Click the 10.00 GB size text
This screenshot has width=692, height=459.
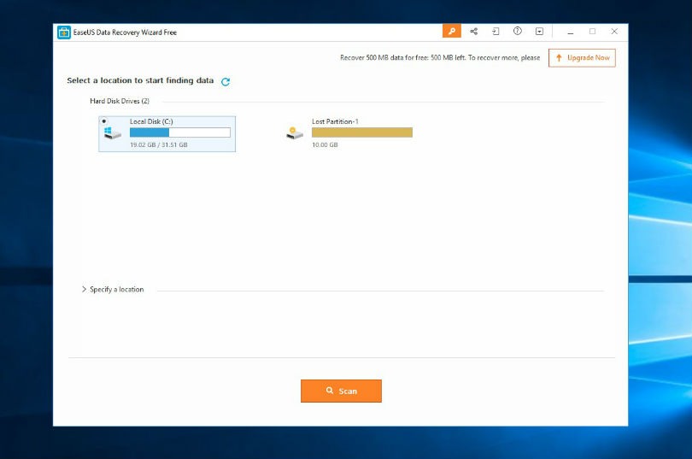(325, 144)
